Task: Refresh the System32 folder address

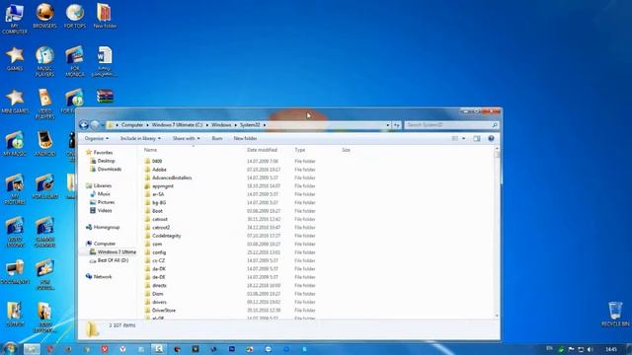Action: (x=397, y=125)
